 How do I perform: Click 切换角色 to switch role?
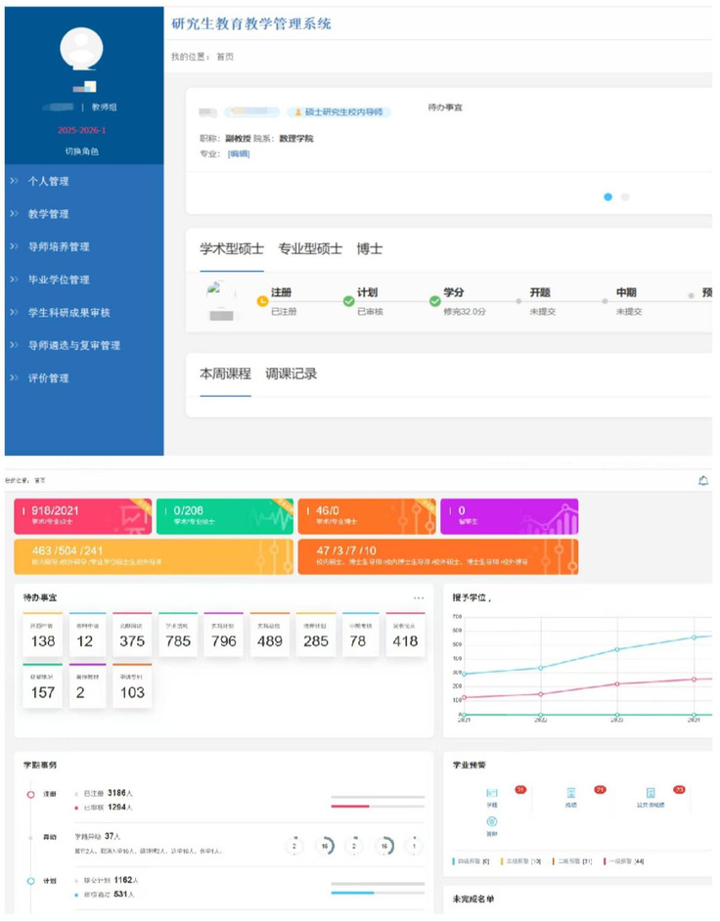click(81, 152)
